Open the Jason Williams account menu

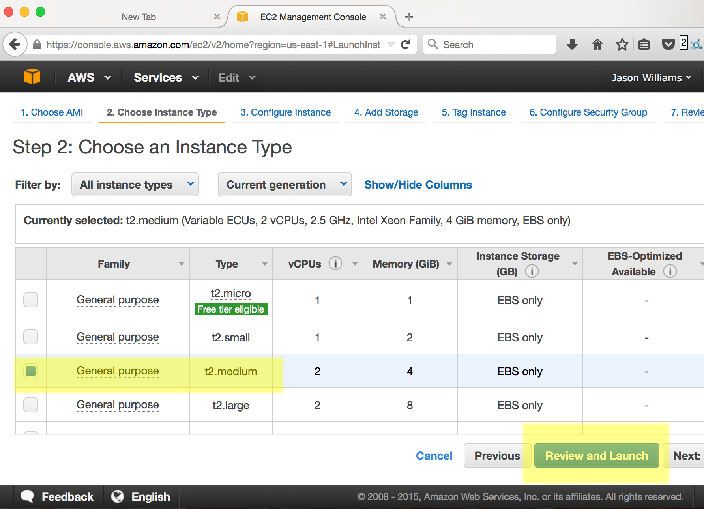point(651,78)
